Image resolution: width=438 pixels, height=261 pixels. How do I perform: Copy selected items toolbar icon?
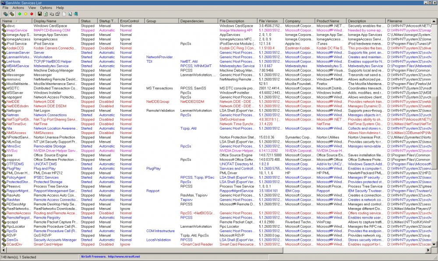52,14
